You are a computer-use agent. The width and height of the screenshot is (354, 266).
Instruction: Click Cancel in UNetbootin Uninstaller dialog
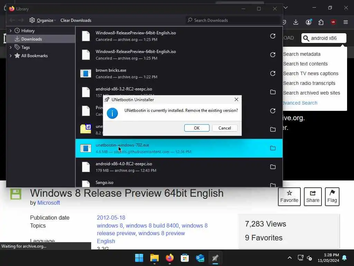point(225,128)
